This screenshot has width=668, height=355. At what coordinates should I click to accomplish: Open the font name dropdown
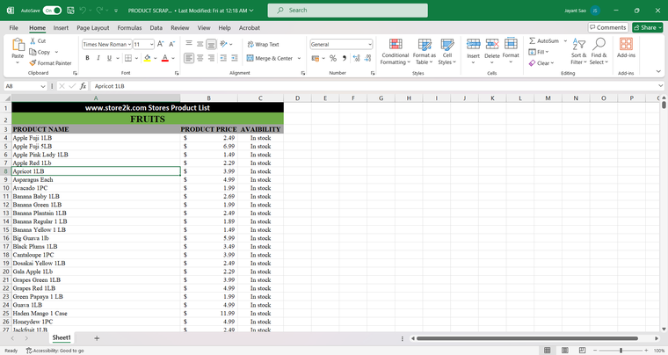click(127, 44)
